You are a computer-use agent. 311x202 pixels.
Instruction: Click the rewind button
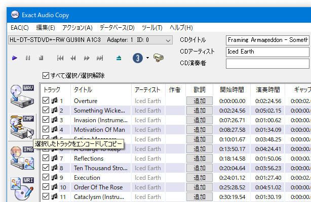pos(73,58)
